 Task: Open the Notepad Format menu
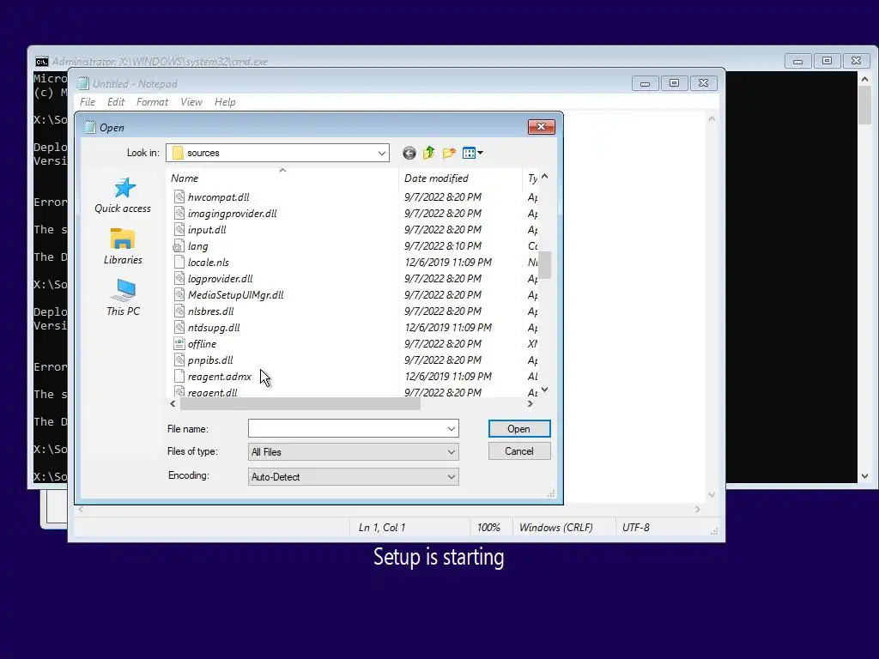(152, 102)
